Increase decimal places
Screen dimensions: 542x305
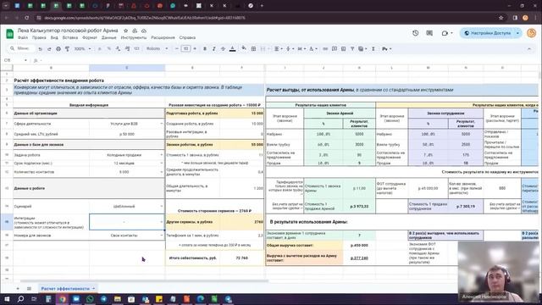(127, 49)
